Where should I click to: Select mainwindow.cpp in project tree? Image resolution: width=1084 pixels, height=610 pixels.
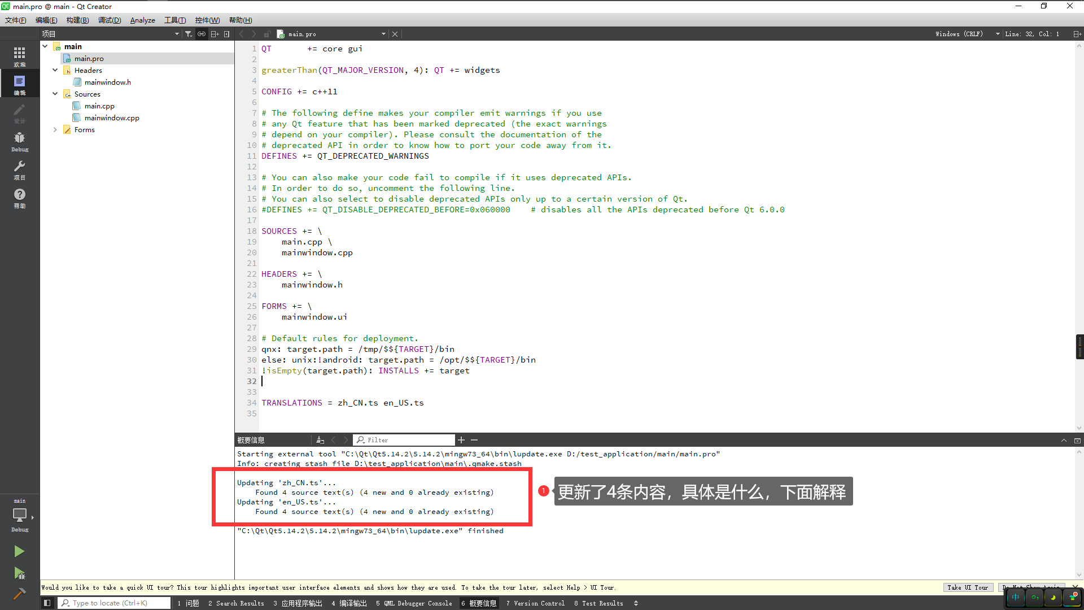coord(112,117)
